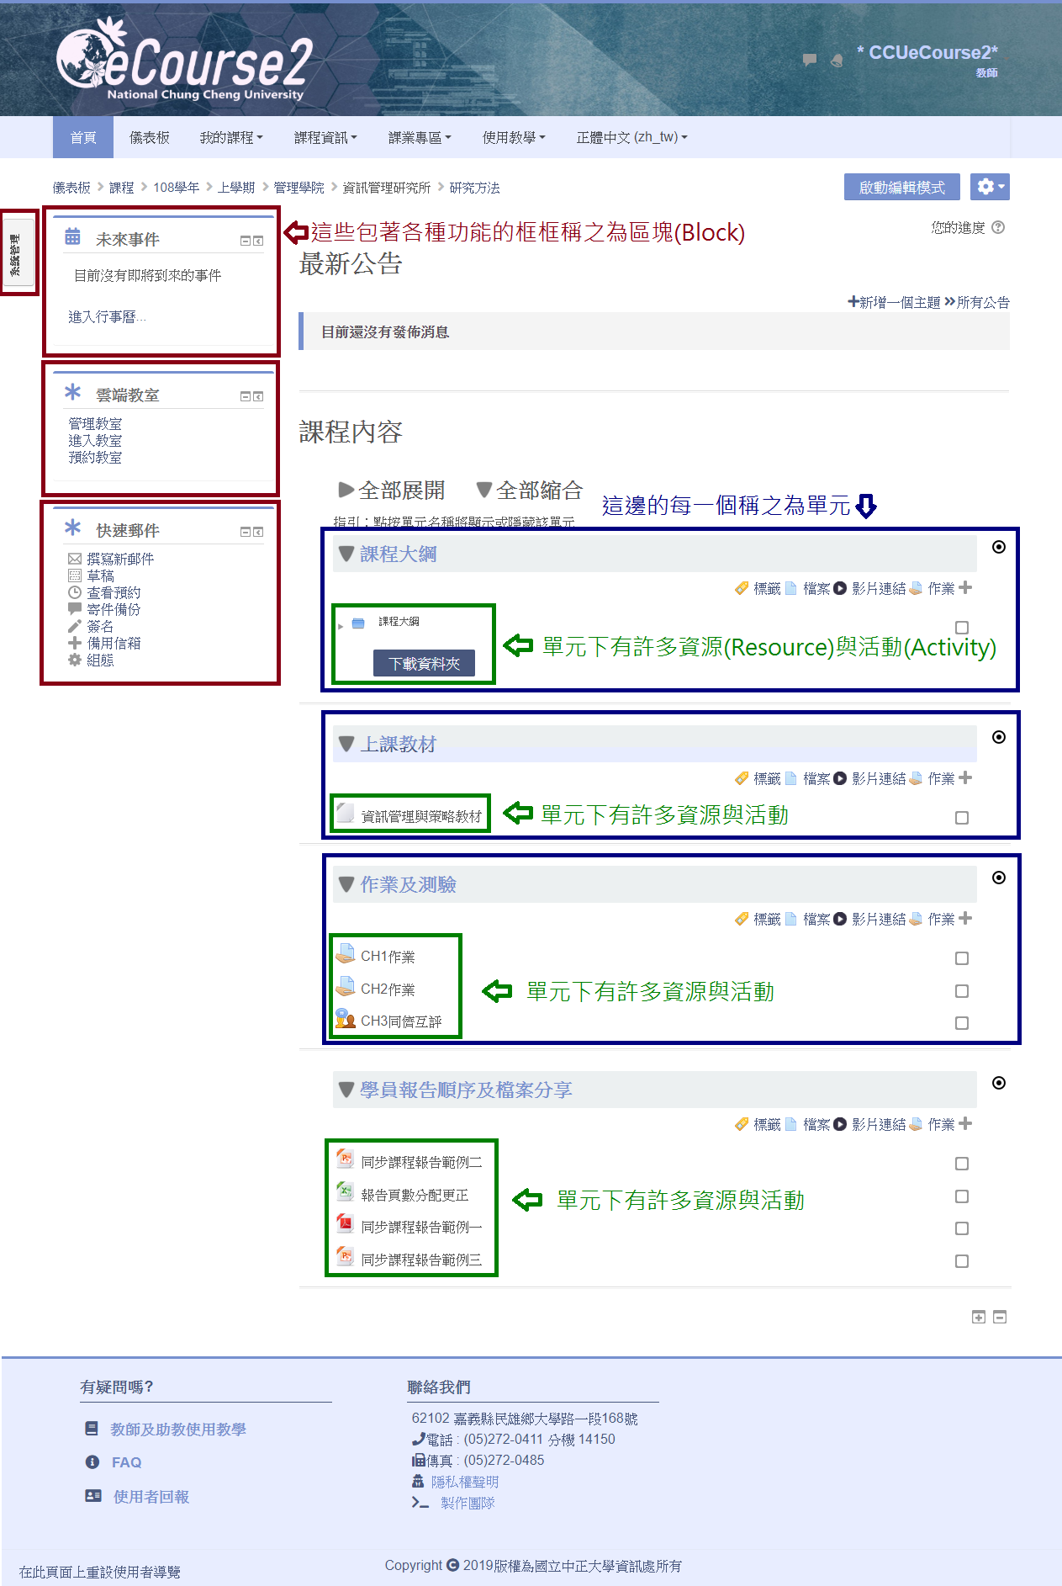Open the 所有公告 link
1062x1586 pixels.
point(977,302)
